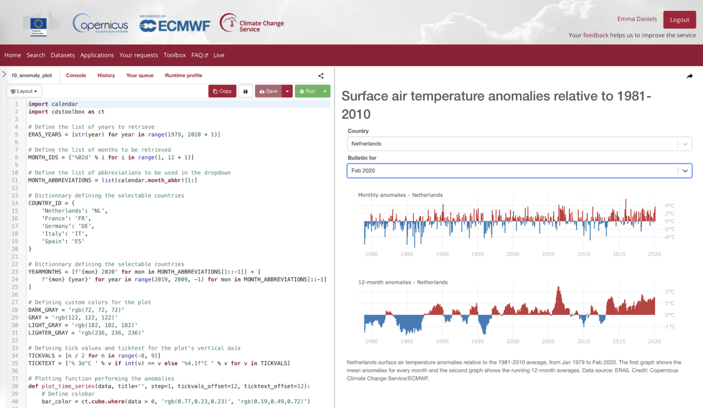Click the Emma Daniels user link
Image resolution: width=703 pixels, height=408 pixels.
(x=637, y=19)
